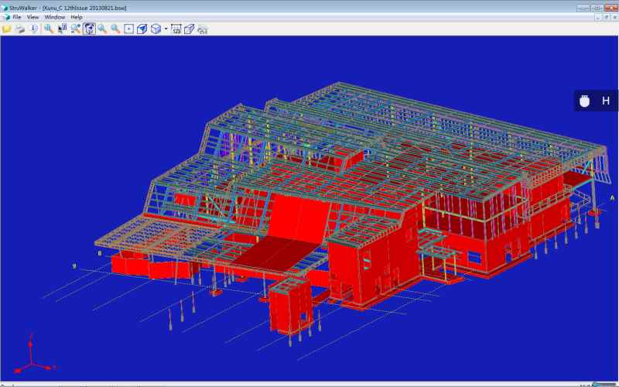Image resolution: width=619 pixels, height=387 pixels.
Task: Click the zoom out magnifier icon
Action: click(115, 29)
